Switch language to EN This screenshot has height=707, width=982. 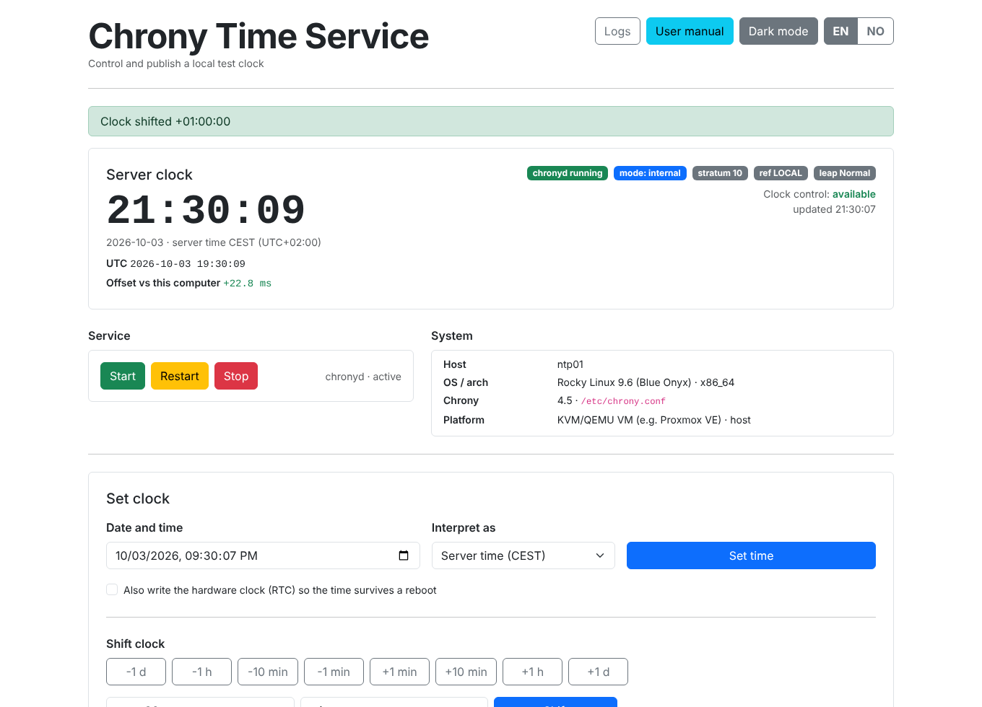[840, 31]
